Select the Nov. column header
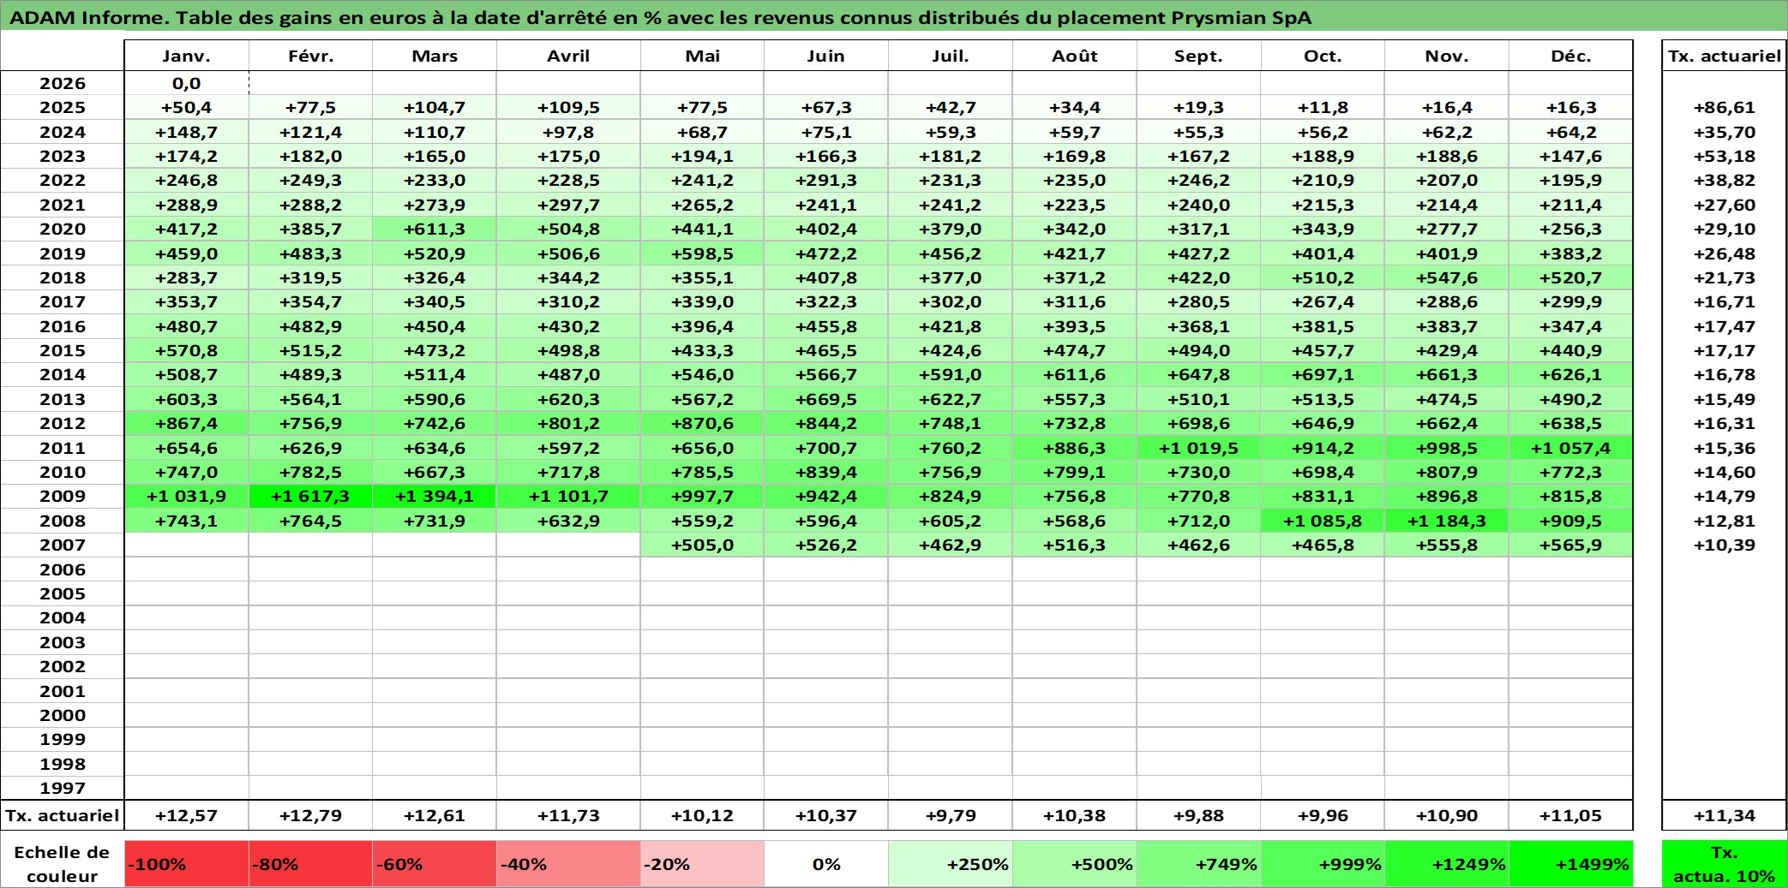This screenshot has height=888, width=1788. (x=1447, y=56)
